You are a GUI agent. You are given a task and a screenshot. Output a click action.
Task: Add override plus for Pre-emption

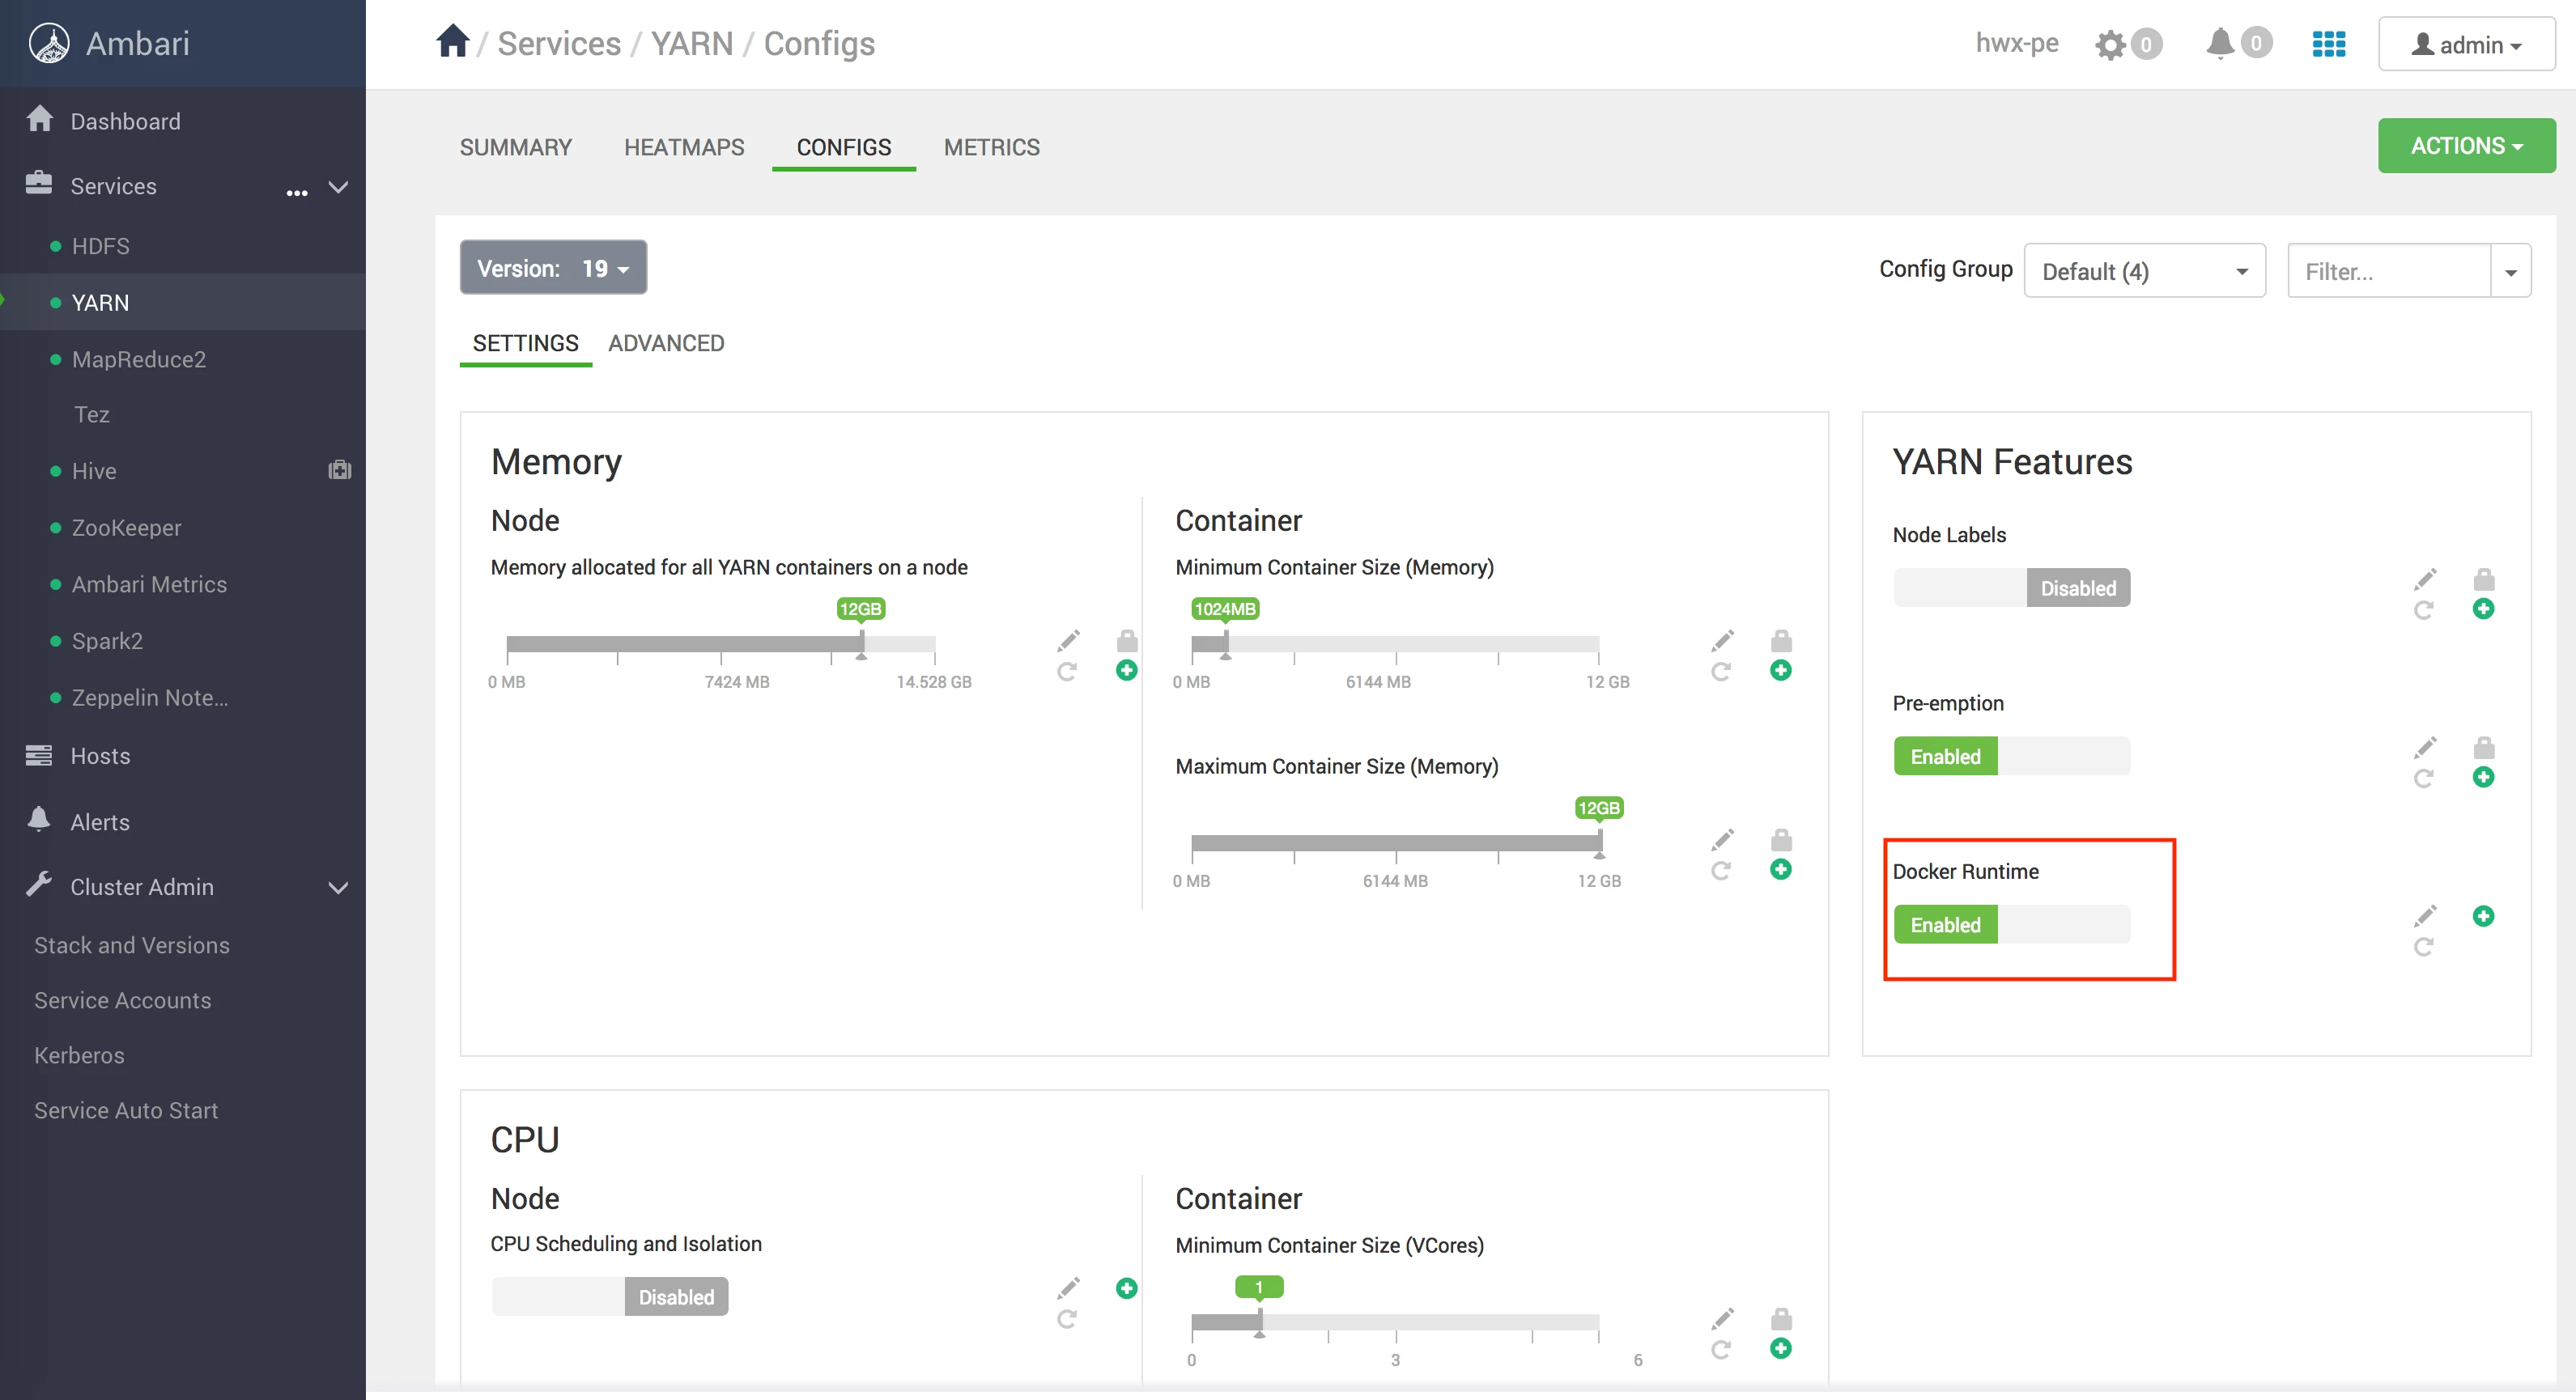click(x=2484, y=778)
